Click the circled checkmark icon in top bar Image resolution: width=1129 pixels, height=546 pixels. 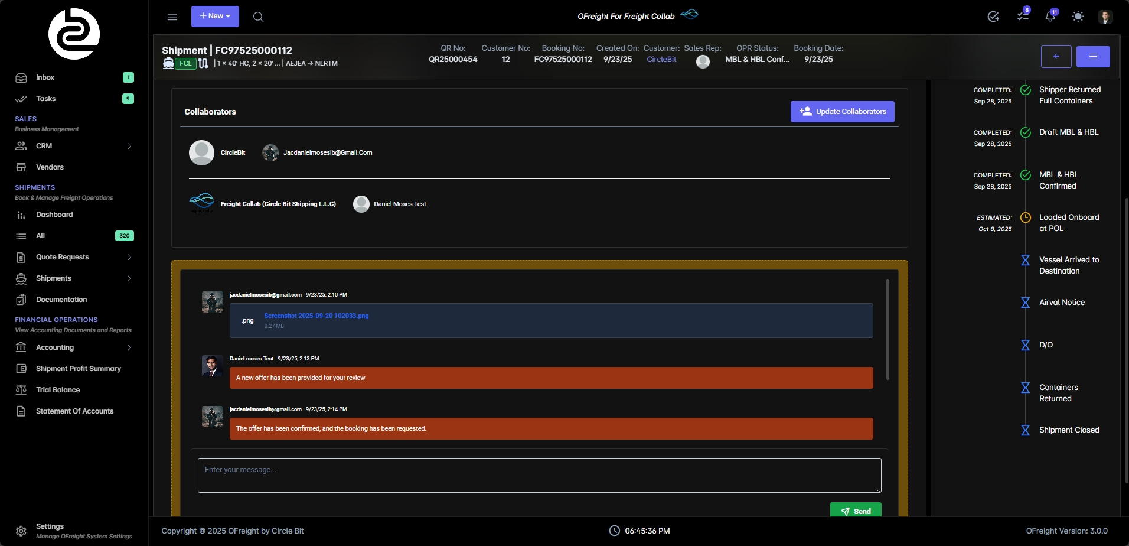coord(993,17)
